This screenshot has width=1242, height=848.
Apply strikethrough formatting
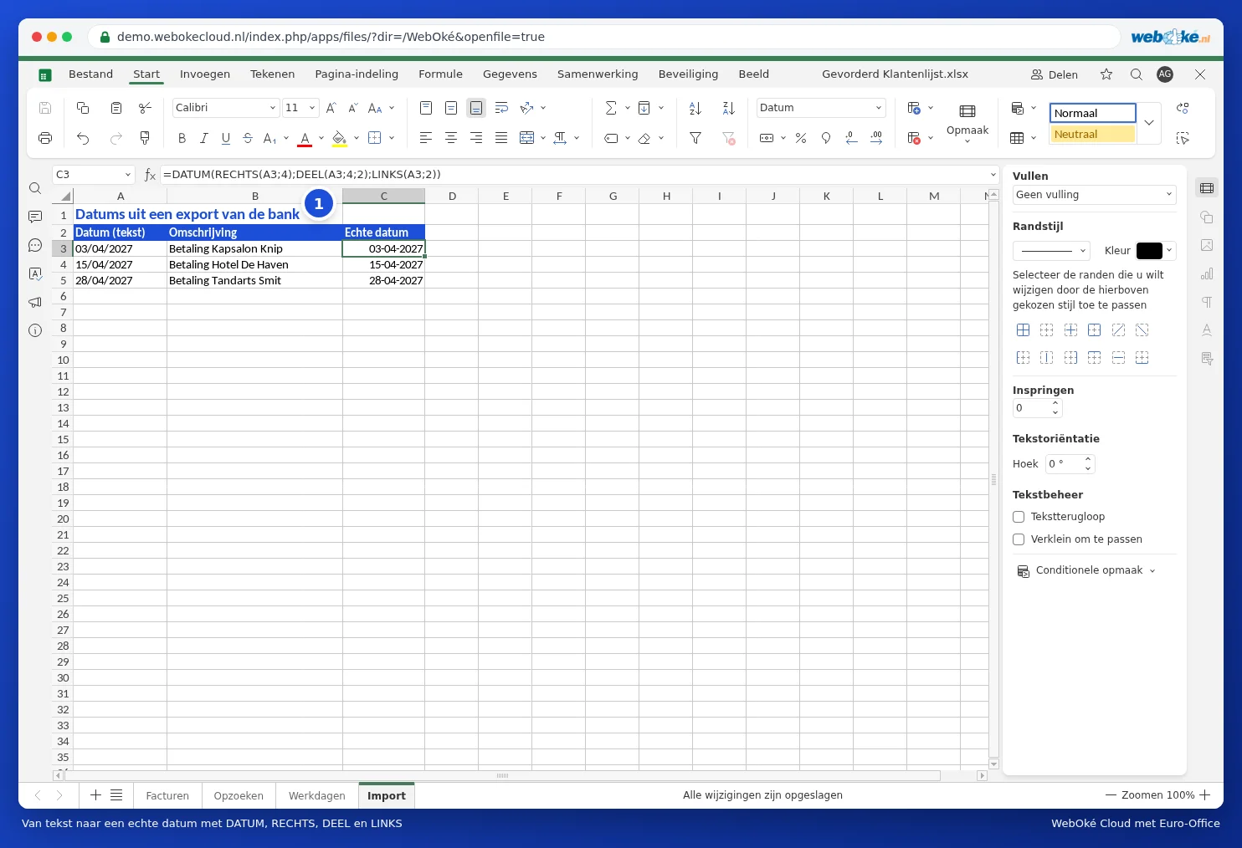(x=248, y=138)
